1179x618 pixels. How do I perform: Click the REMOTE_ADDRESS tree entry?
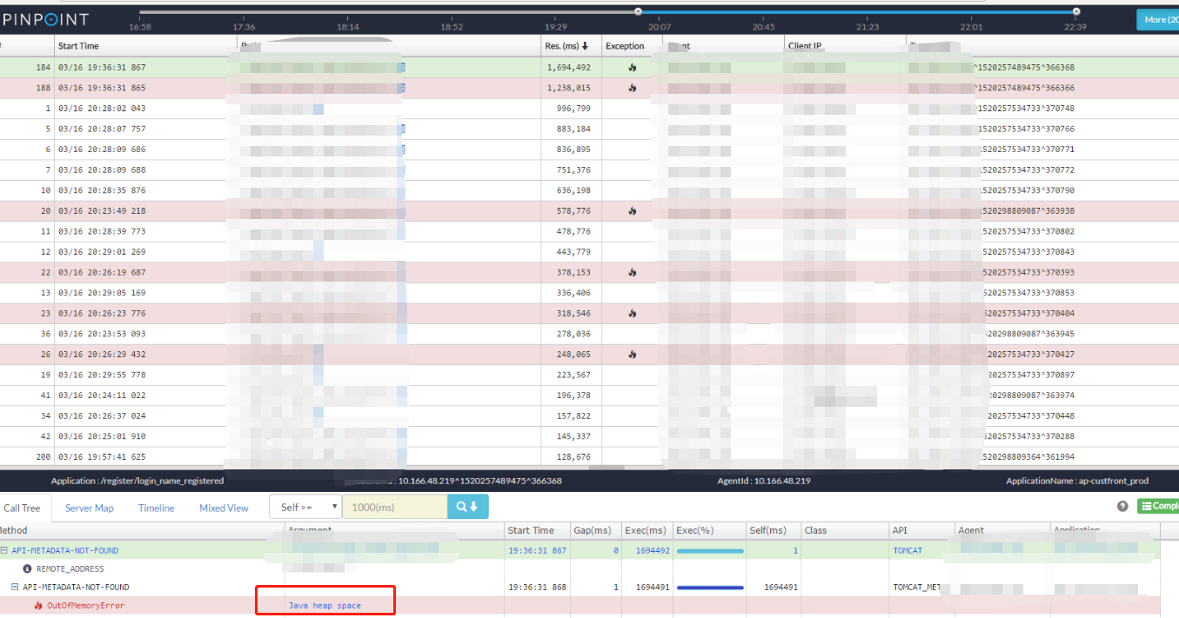tap(70, 568)
